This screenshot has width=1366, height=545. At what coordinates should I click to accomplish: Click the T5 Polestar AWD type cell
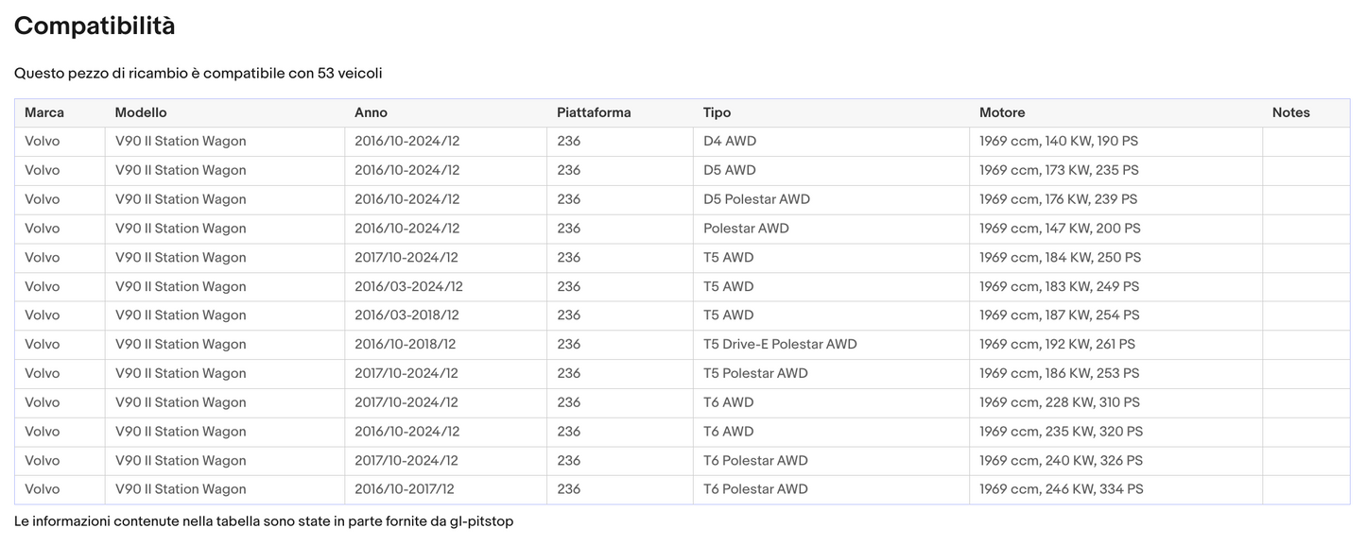pos(755,373)
